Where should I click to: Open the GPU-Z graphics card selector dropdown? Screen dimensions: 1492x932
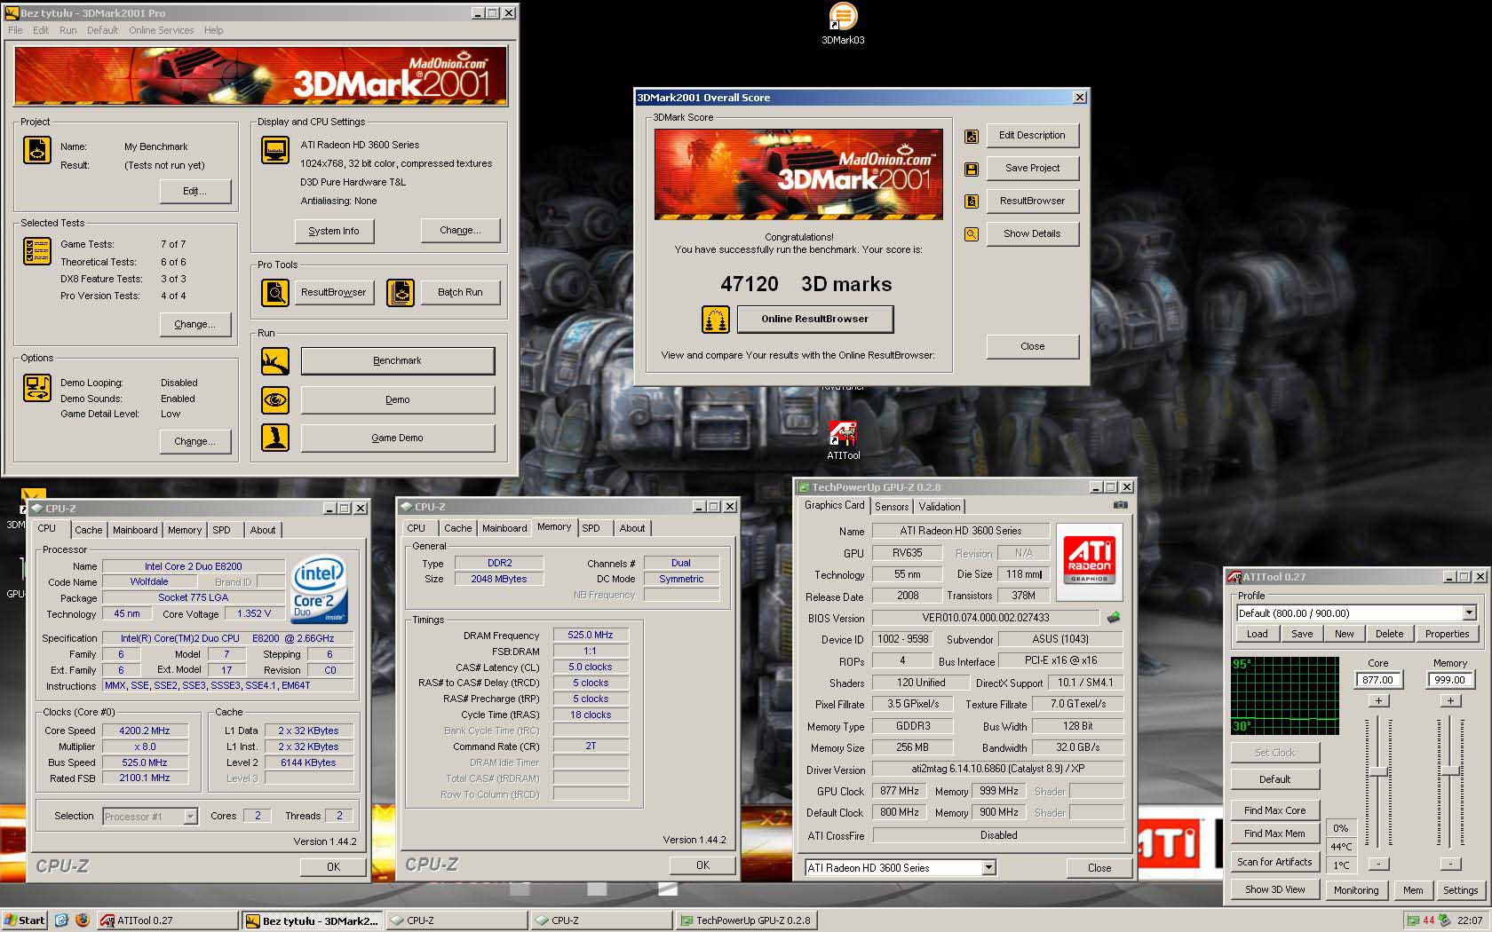point(988,868)
